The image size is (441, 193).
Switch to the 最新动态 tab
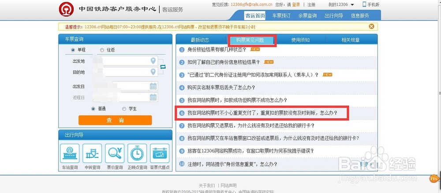200,40
